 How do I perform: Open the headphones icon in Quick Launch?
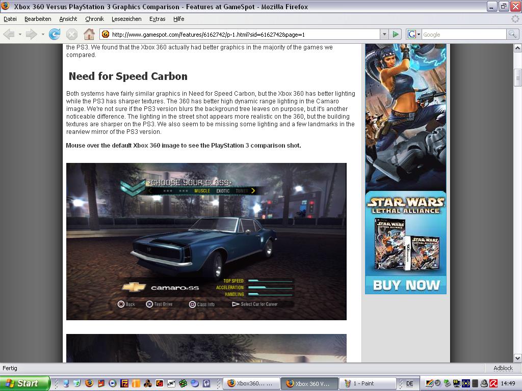pos(206,383)
